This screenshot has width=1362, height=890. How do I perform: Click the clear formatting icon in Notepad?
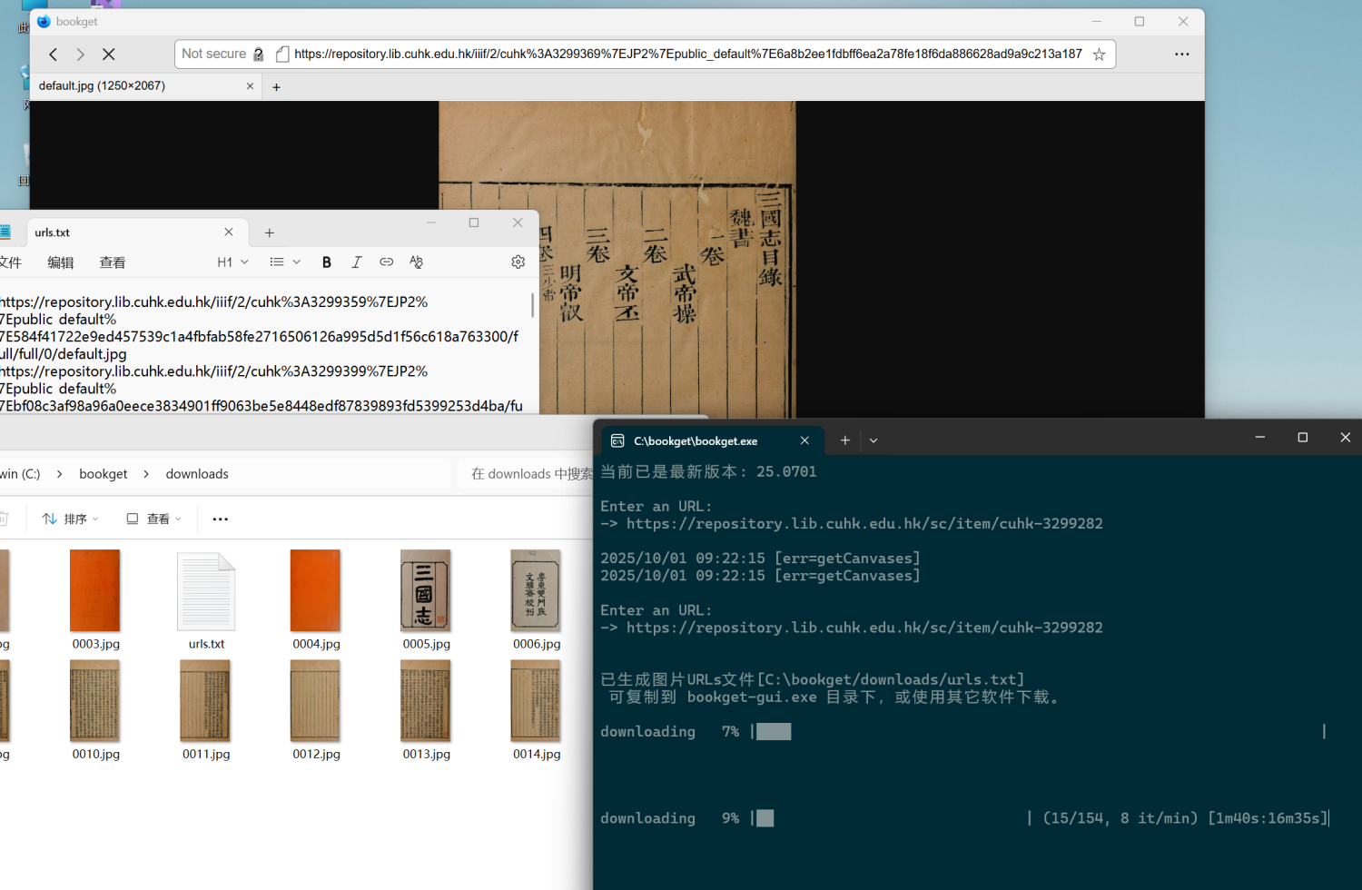[416, 262]
